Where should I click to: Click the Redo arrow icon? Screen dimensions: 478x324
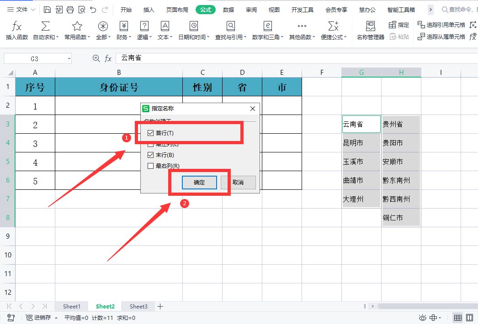[105, 10]
